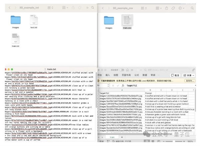Select the train.txt file icon

point(16,38)
